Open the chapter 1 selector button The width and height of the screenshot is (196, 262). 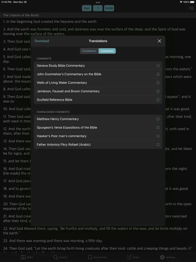pos(98,8)
